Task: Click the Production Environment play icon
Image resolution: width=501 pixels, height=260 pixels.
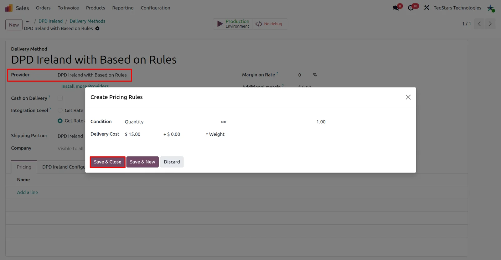Action: (220, 24)
